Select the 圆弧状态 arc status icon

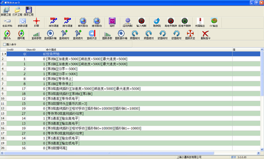[x=190, y=35]
